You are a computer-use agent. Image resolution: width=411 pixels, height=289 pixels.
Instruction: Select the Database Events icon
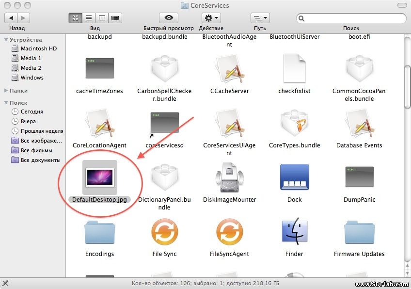[359, 123]
